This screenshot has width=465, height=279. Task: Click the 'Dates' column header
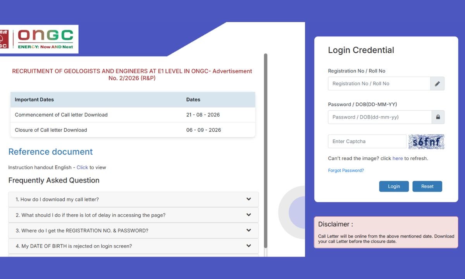pyautogui.click(x=193, y=100)
